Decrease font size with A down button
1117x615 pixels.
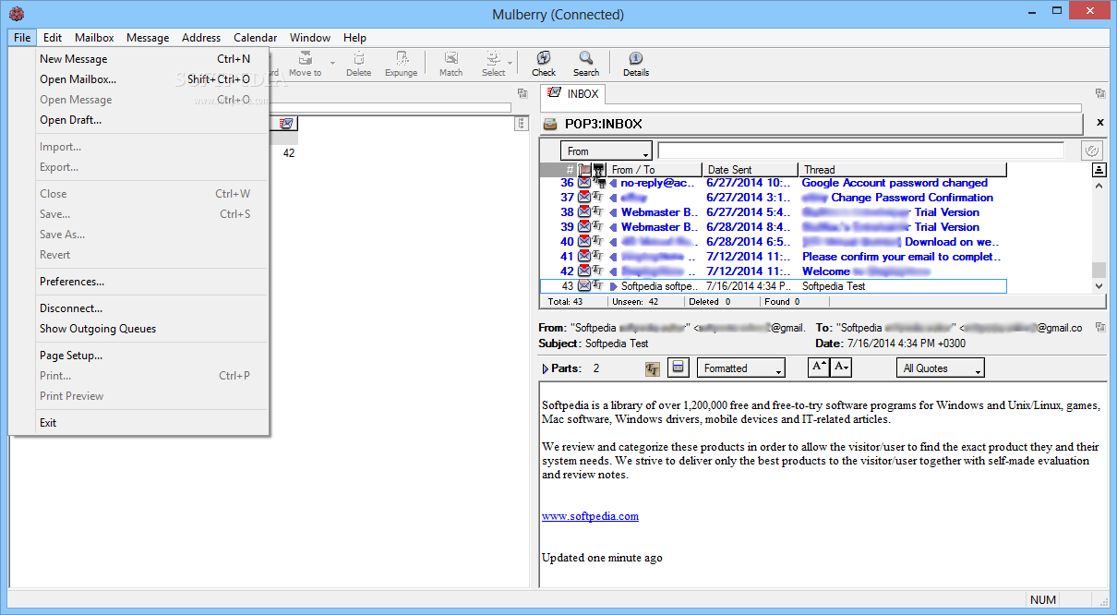[x=841, y=368]
